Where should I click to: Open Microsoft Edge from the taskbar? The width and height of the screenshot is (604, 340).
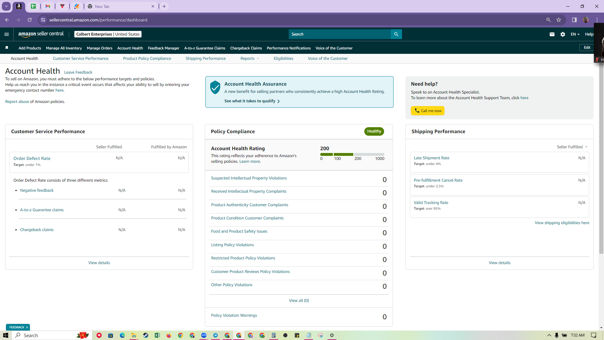122,335
